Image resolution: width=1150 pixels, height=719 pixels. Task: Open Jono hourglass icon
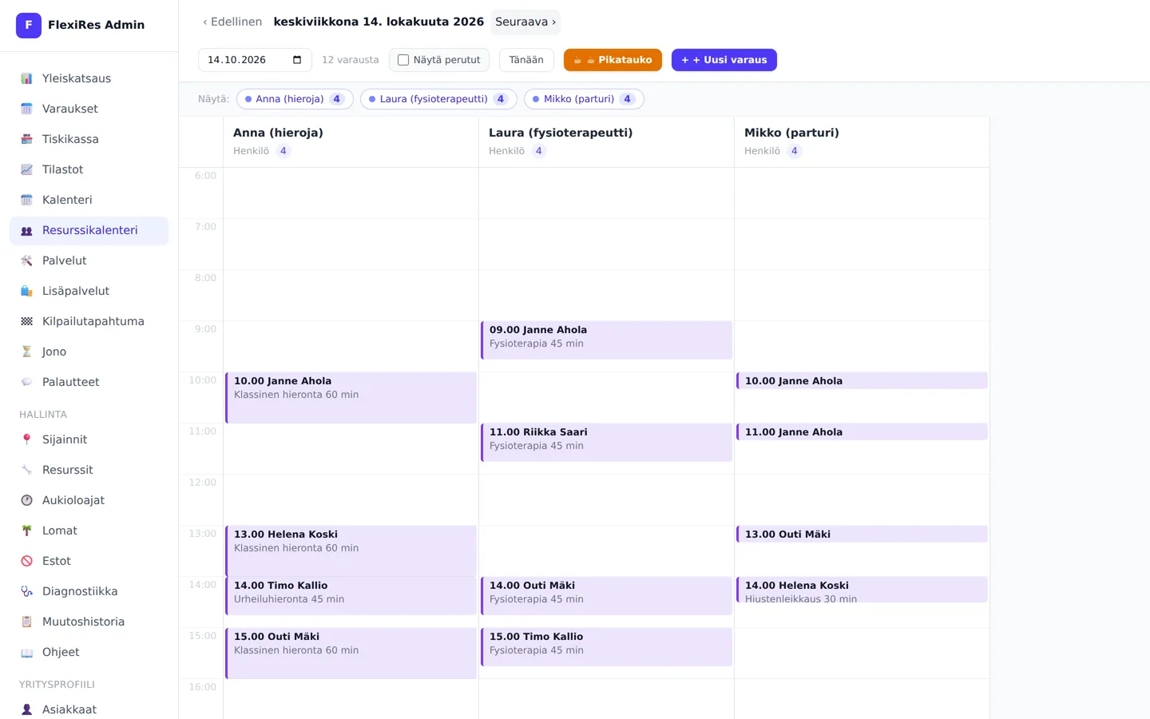coord(26,352)
